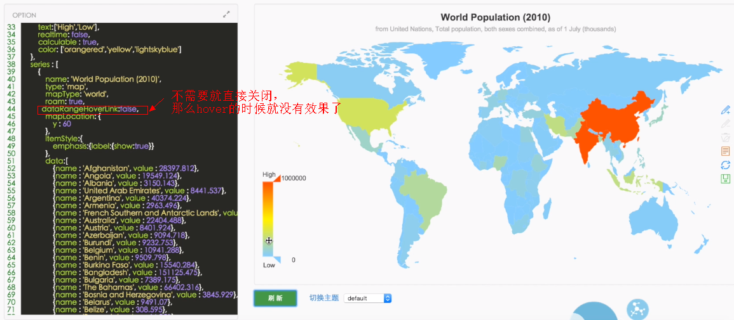Click the 'Bangladesh' data entry line
The image size is (734, 320).
click(x=127, y=272)
